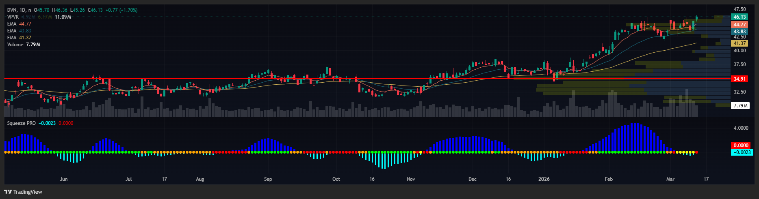The width and height of the screenshot is (759, 199).
Task: Select the VPVR indicator legend label
Action: (13, 17)
